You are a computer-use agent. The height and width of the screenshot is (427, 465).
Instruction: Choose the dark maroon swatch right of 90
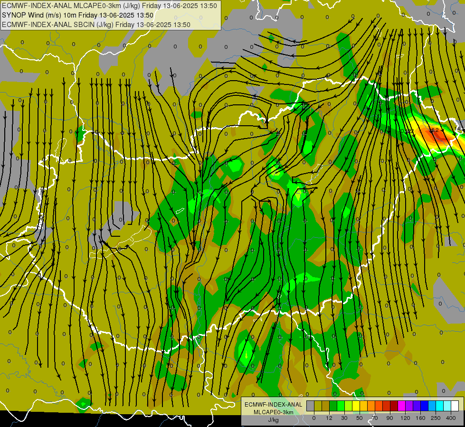[394, 406]
